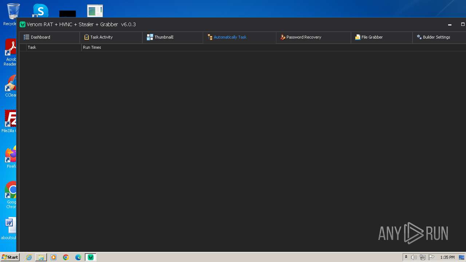
Task: Click the show desktop tray button
Action: pos(462,257)
